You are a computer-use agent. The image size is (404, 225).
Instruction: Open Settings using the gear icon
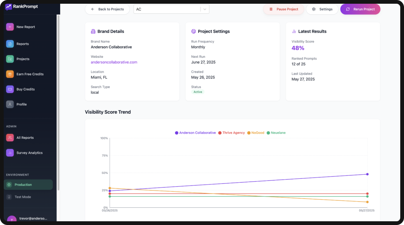pos(313,9)
